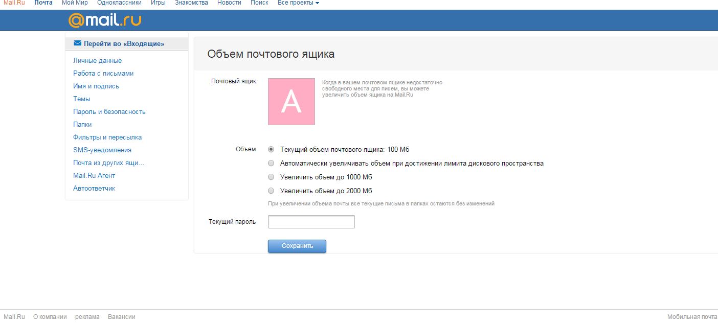718x324 pixels.
Task: Choose increase volume to 2000 Мб
Action: (x=271, y=191)
